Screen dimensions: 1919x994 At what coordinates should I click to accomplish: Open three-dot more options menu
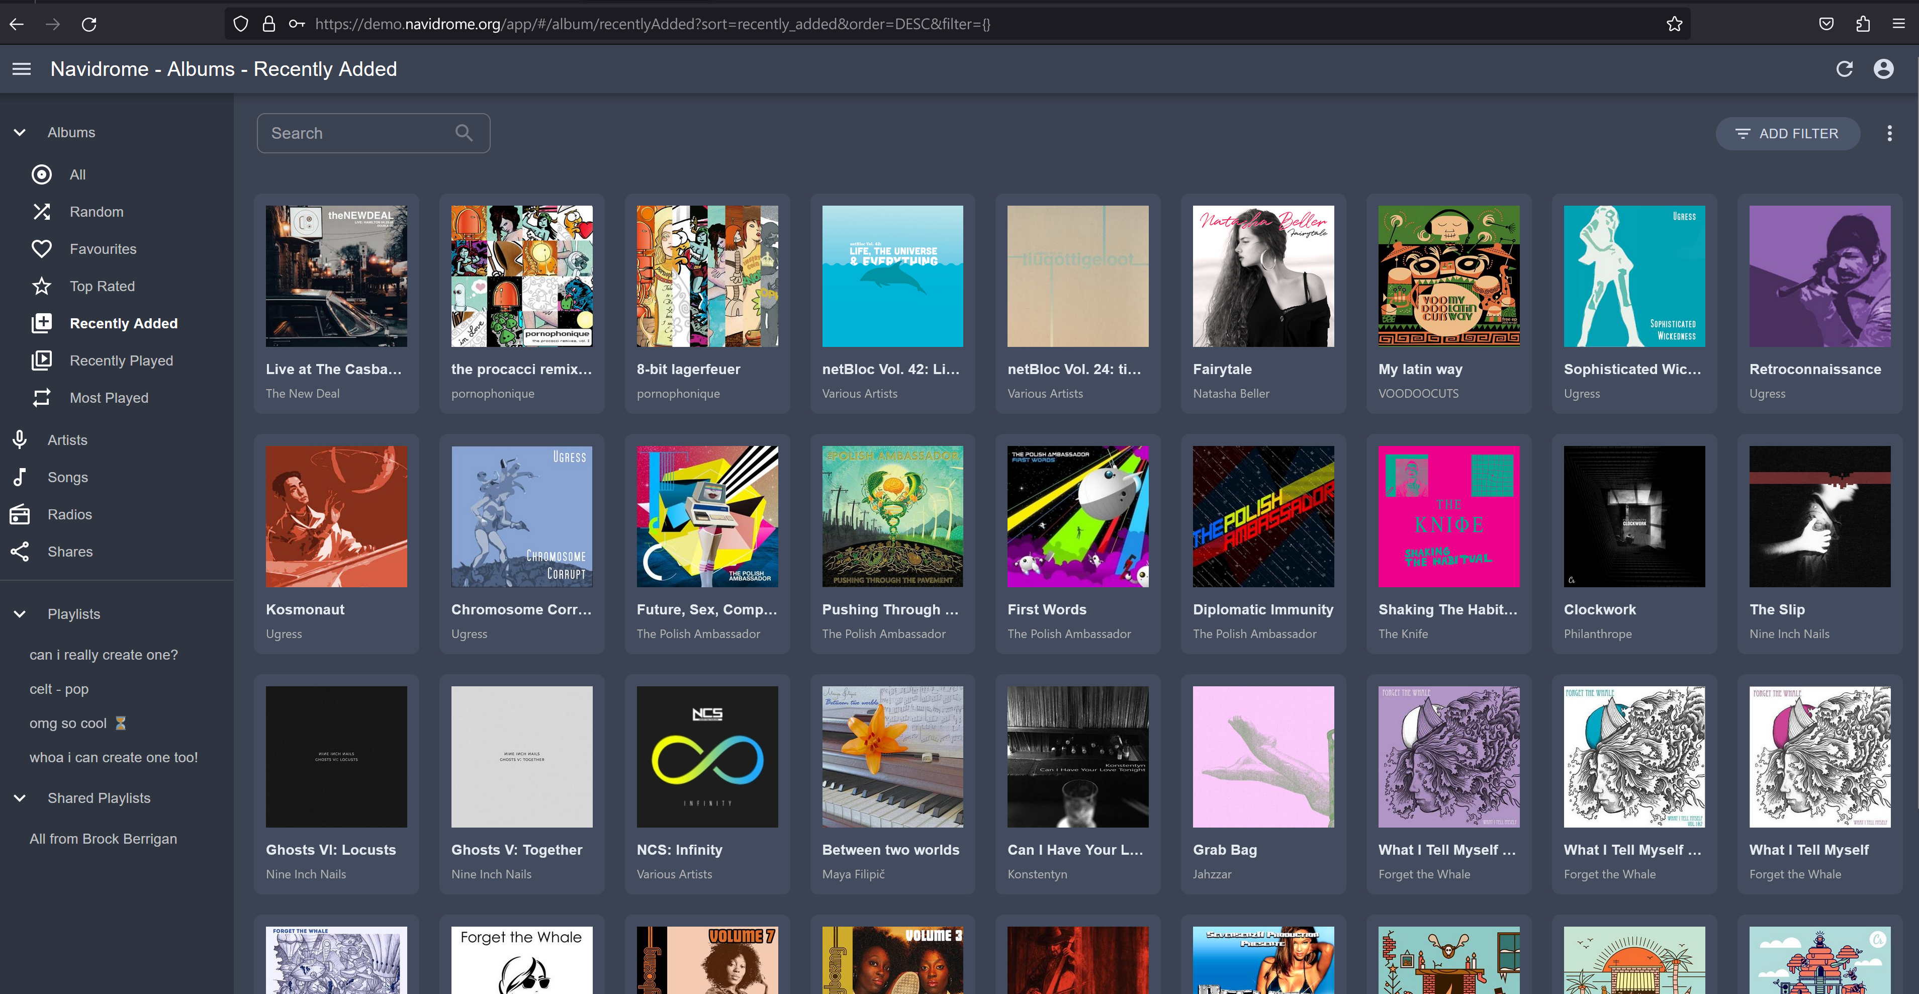point(1889,133)
